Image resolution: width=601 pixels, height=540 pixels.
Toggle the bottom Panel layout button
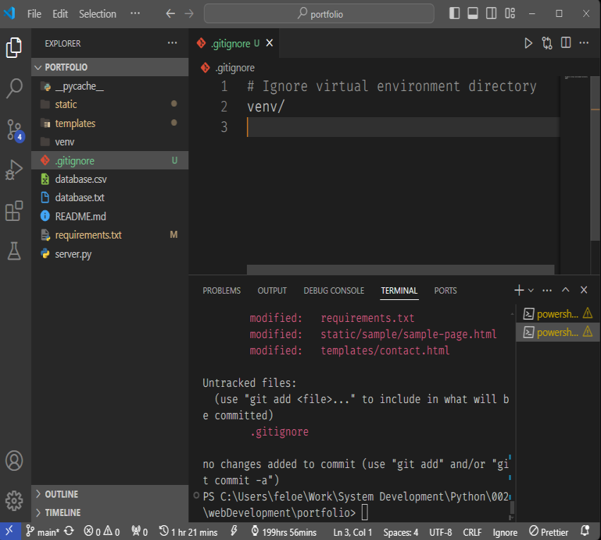tap(473, 13)
